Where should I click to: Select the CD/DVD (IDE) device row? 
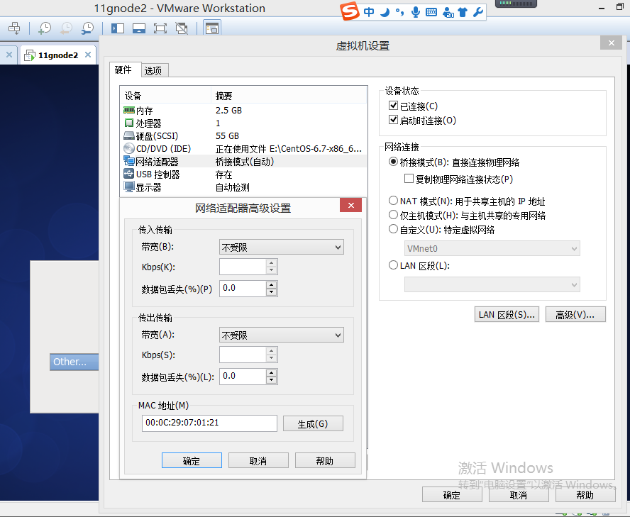coord(244,149)
